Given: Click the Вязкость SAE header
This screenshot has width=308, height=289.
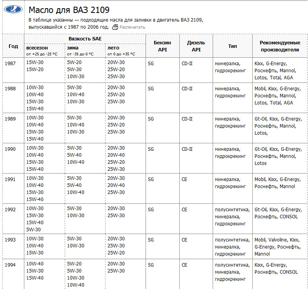Looking at the screenshot, I should click(85, 39).
